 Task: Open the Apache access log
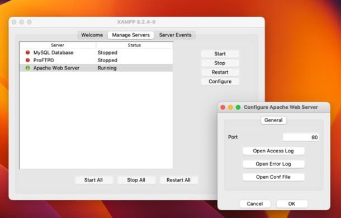273,151
